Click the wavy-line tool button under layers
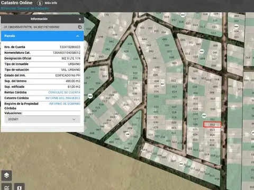 [x=6, y=187]
